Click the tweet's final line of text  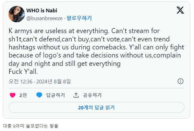pos(23,72)
